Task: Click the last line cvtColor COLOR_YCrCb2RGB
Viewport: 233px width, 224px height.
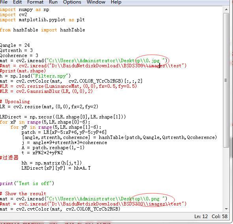Action: coord(60,209)
